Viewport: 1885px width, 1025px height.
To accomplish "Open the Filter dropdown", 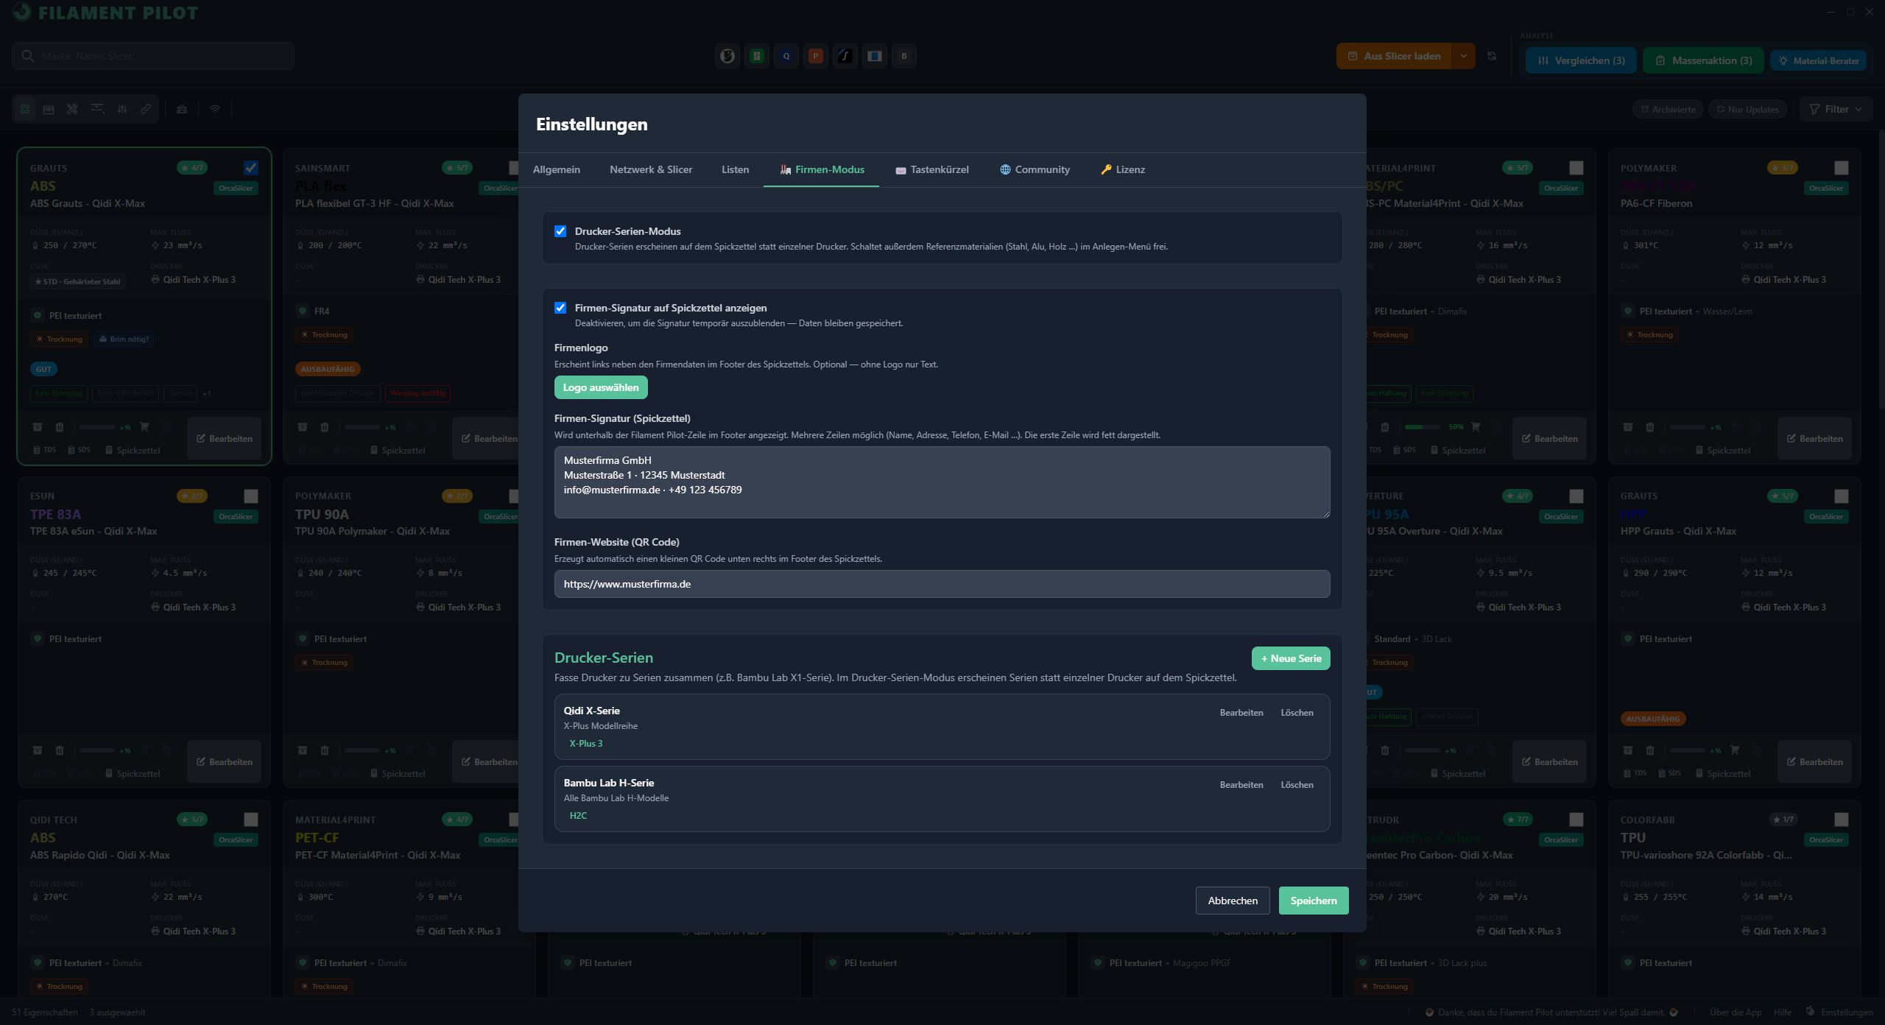I will pos(1836,109).
